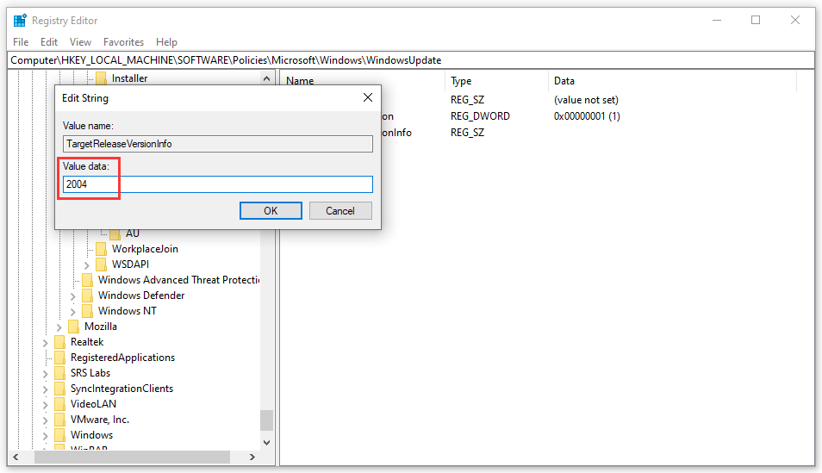Expand the Windows Defender key
Screen dimensions: 822x473
click(x=73, y=296)
